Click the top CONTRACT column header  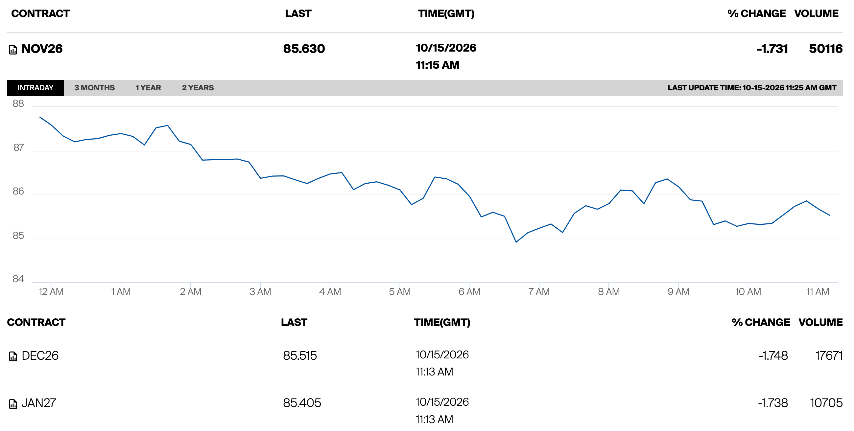point(40,13)
